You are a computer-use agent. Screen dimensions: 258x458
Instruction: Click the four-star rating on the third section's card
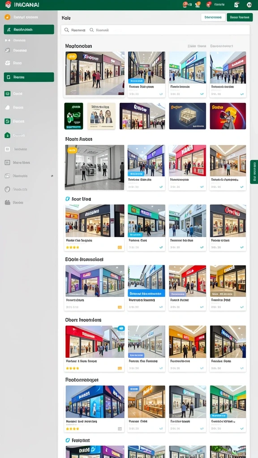(73, 247)
